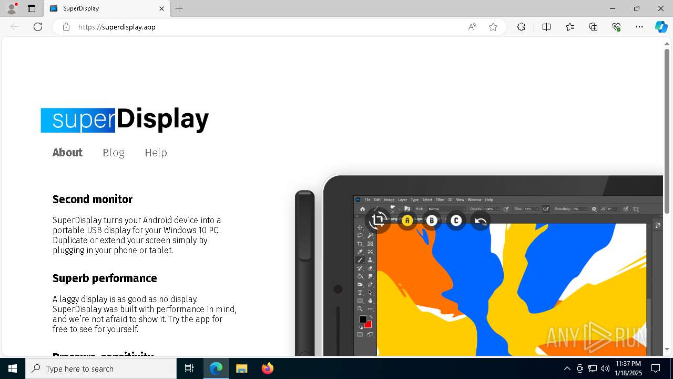Screen dimensions: 673x379
Task: Click the undo shortcut button in image
Action: tap(481, 221)
